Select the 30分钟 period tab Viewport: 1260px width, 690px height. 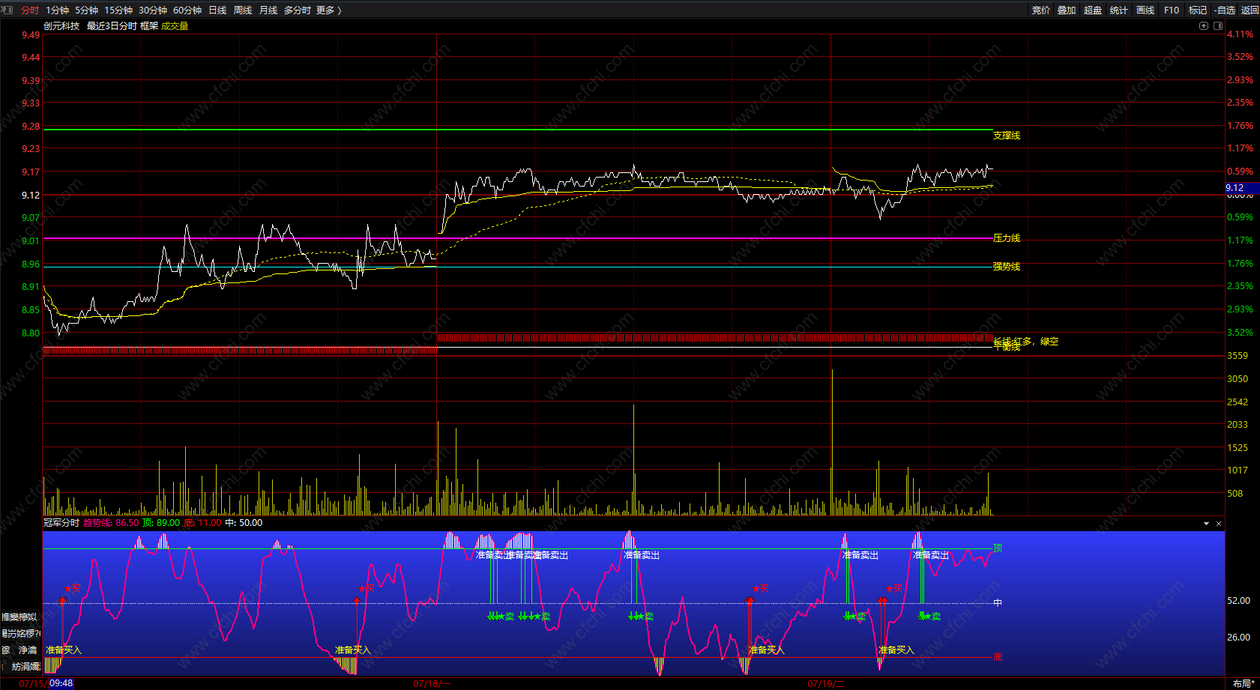(153, 10)
